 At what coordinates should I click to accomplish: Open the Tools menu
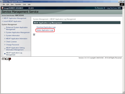pyautogui.click(x=24, y=5)
